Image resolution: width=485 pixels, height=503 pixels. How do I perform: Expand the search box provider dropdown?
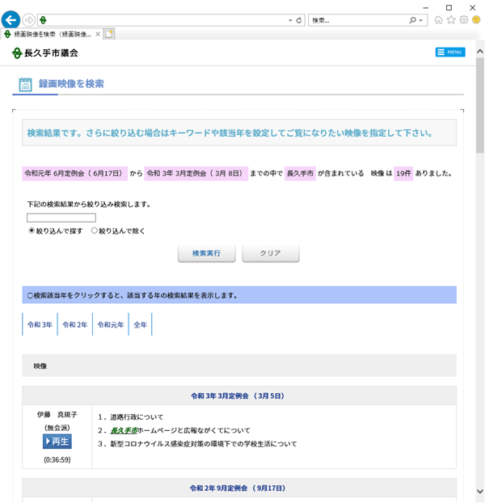[x=422, y=20]
